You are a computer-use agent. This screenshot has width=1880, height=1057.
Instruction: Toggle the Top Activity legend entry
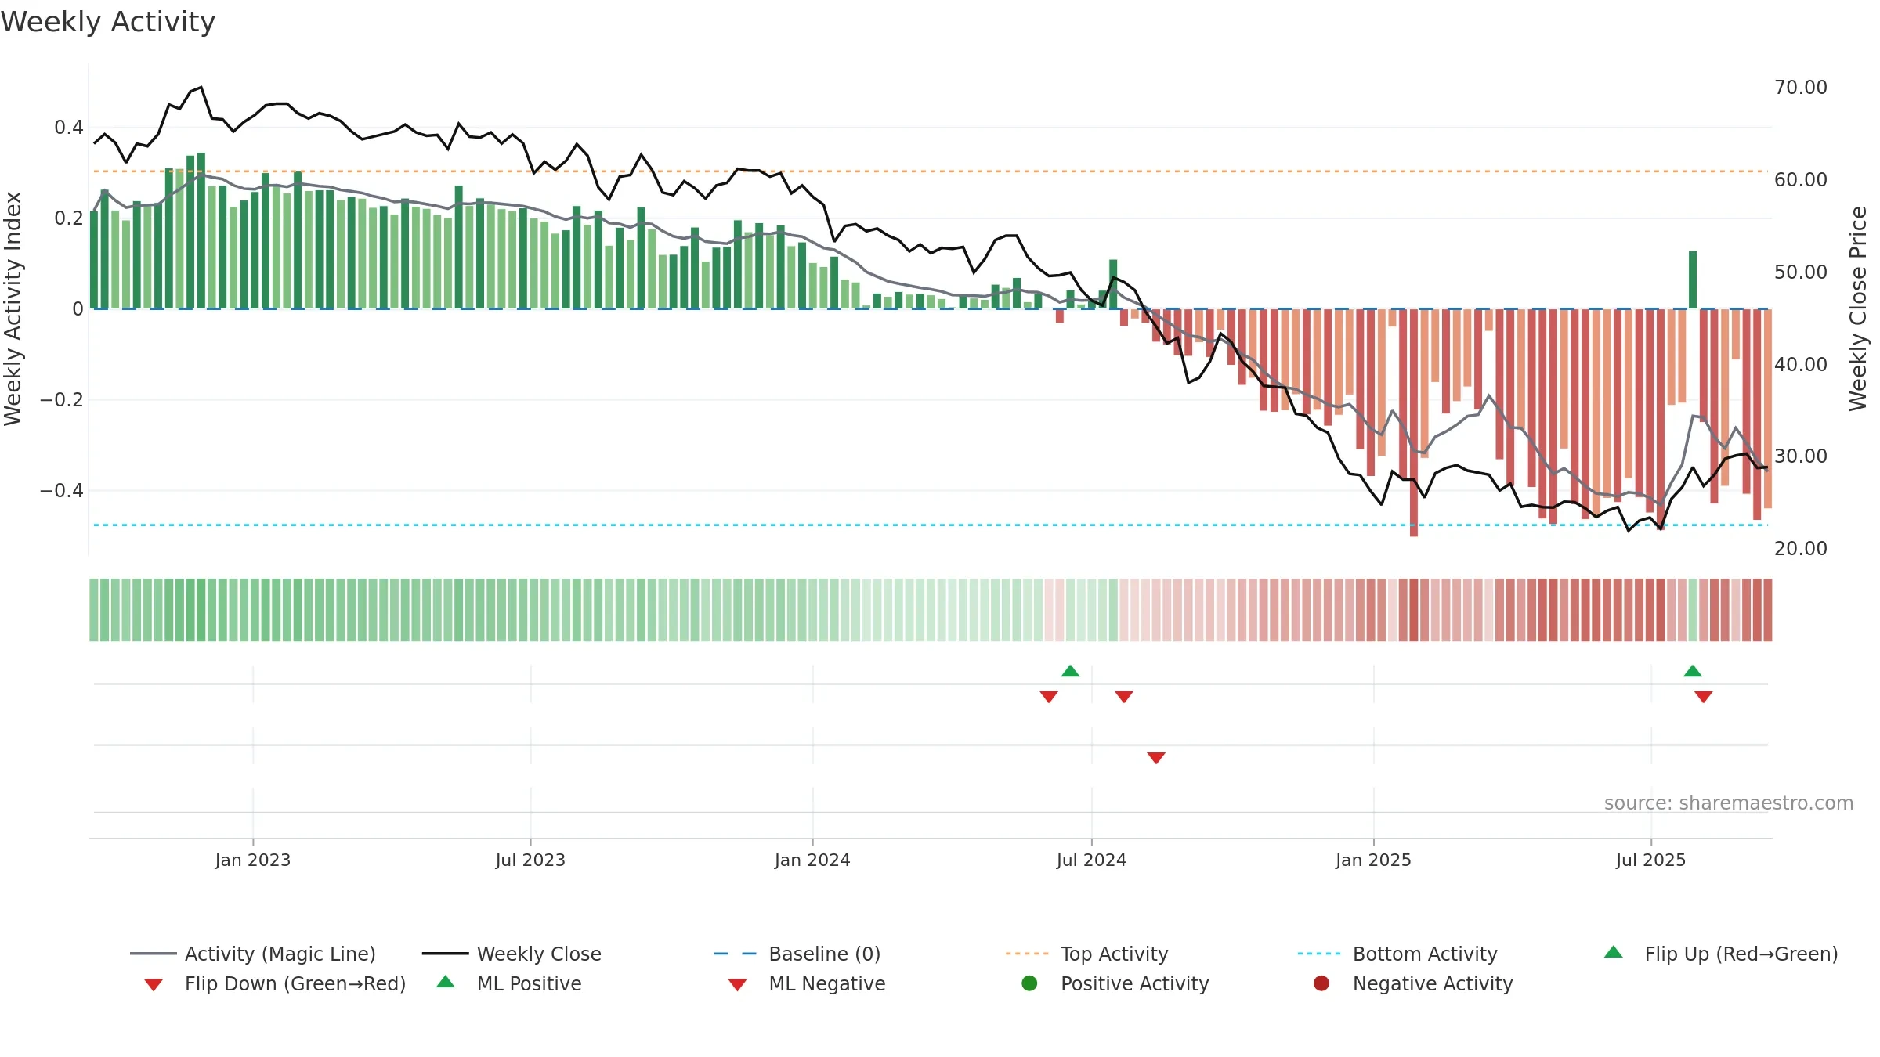tap(1086, 954)
